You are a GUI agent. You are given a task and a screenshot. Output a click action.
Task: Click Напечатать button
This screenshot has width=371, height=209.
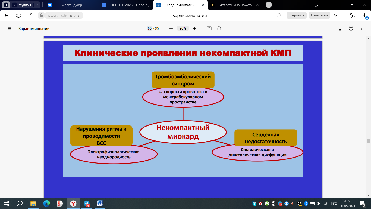[x=319, y=16]
